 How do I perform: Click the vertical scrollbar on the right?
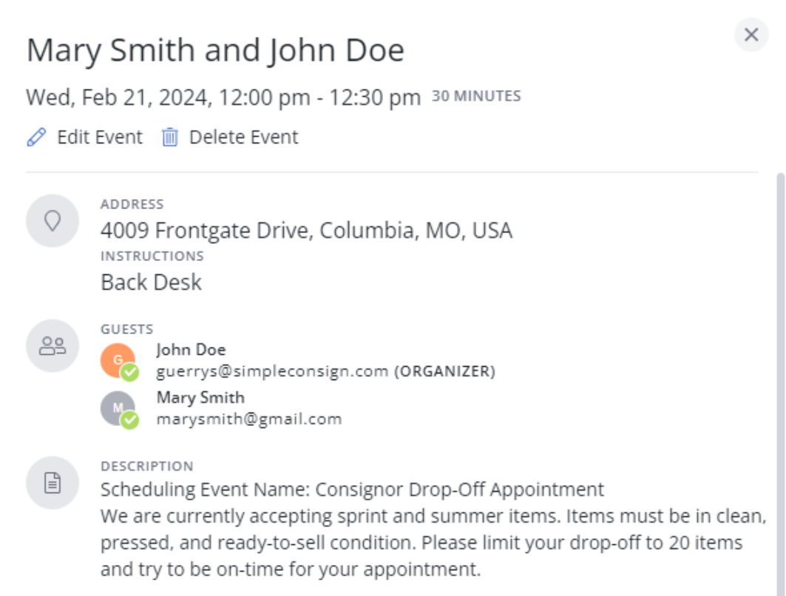pyautogui.click(x=780, y=384)
